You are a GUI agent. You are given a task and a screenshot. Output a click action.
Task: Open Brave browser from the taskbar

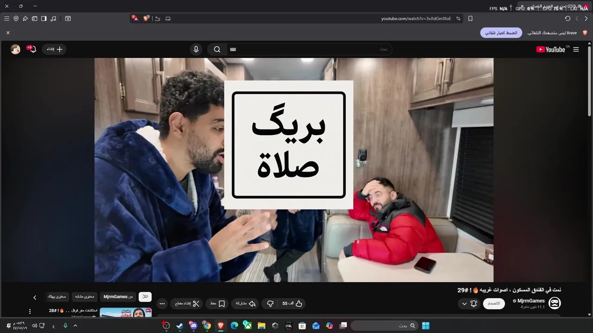click(x=221, y=326)
